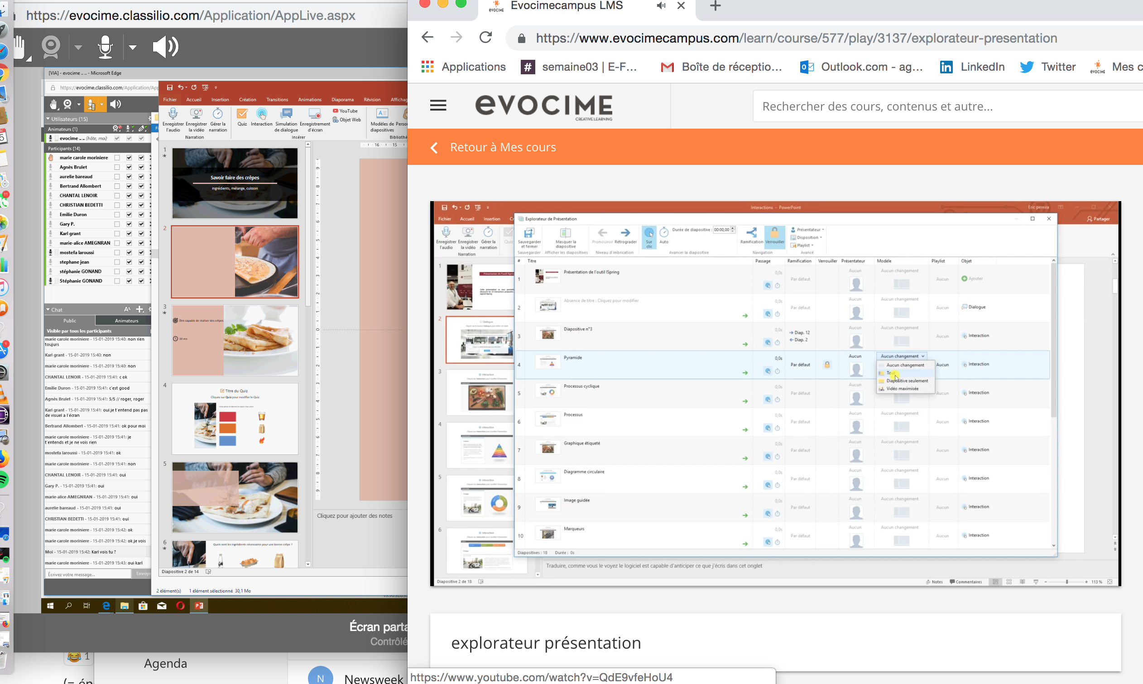
Task: Check webcam box for stephane jean
Action: (x=117, y=262)
